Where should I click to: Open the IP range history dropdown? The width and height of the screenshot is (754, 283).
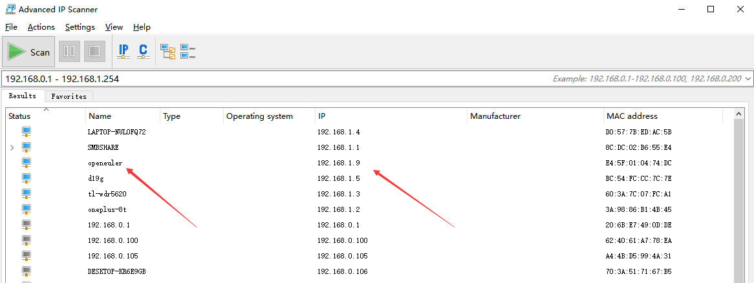(748, 79)
